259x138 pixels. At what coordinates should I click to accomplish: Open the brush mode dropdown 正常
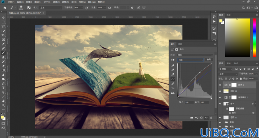click(50, 8)
